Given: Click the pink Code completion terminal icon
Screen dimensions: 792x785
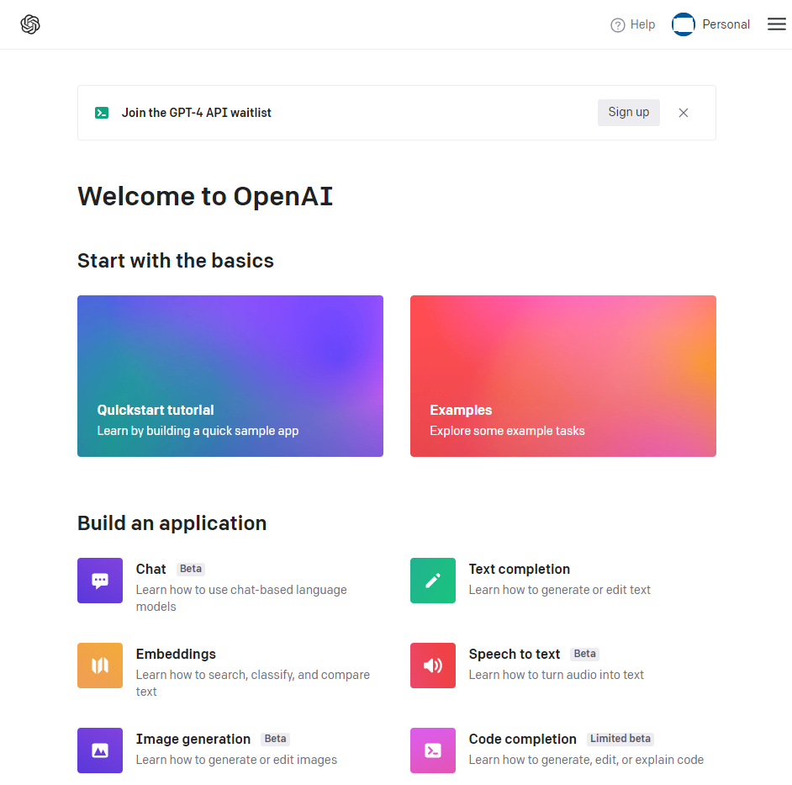Looking at the screenshot, I should 433,751.
